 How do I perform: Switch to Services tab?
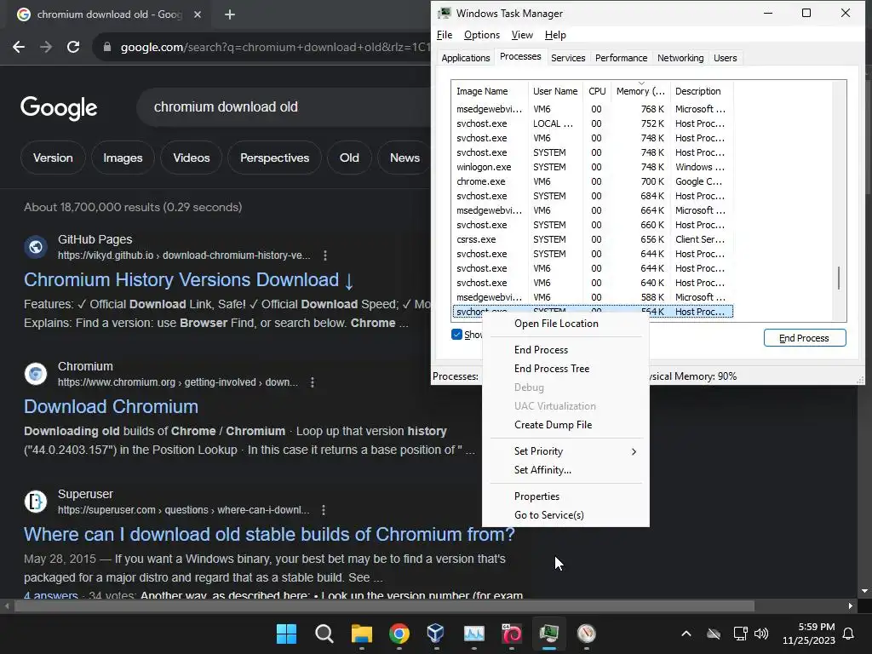coord(568,58)
